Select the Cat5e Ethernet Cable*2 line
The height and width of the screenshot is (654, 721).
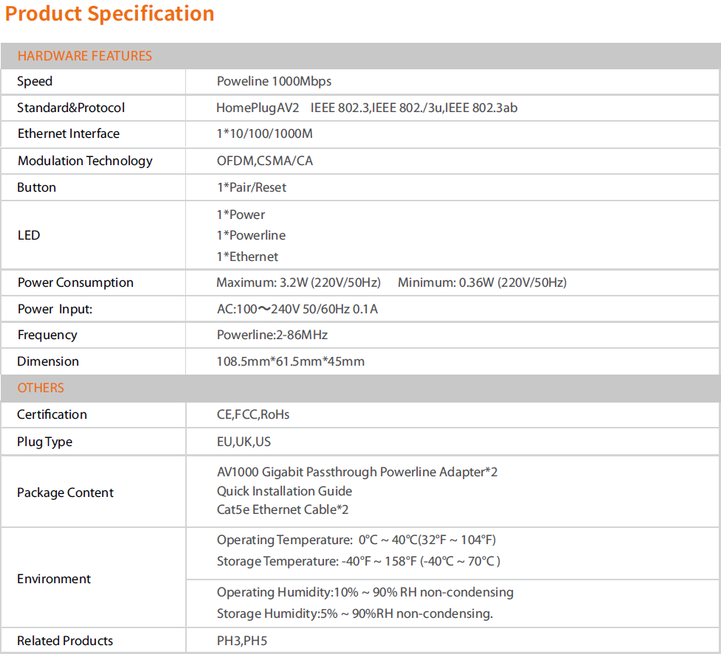tap(283, 509)
